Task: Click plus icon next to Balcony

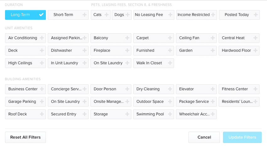Action: [x=127, y=38]
